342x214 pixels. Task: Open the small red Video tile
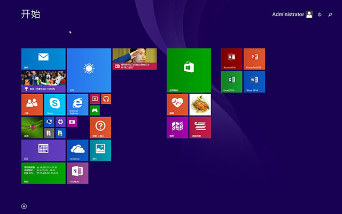pyautogui.click(x=95, y=99)
